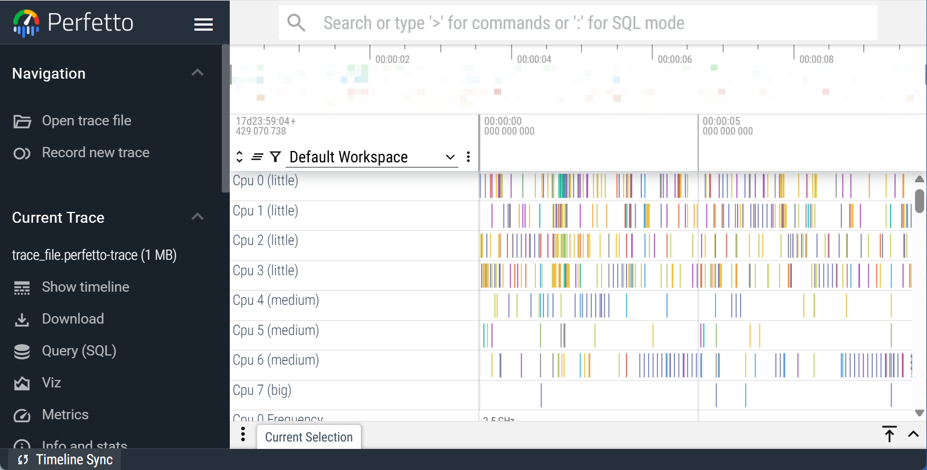This screenshot has height=470, width=927.
Task: Click the Cpu 0 (little) track label
Action: [x=265, y=181]
